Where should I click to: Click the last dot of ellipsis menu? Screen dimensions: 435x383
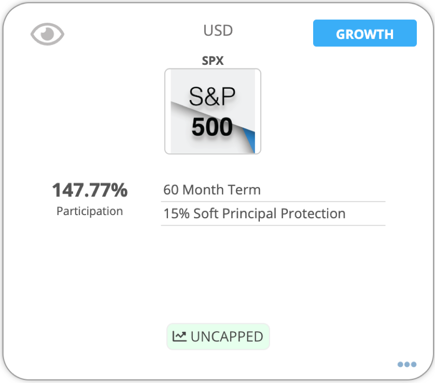click(414, 364)
